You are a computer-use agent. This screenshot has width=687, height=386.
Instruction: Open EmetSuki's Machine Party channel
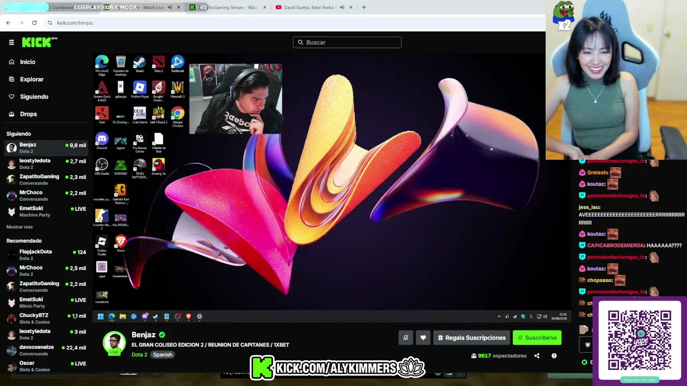(x=46, y=211)
